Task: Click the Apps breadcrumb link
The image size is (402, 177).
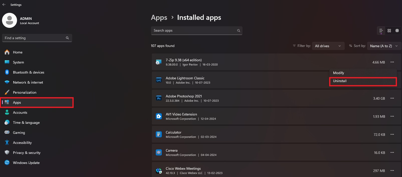Action: 159,18
